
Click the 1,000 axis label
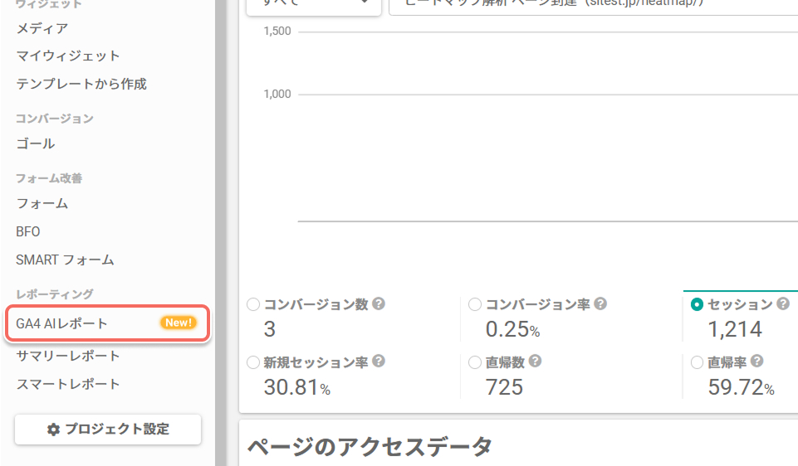tap(277, 94)
